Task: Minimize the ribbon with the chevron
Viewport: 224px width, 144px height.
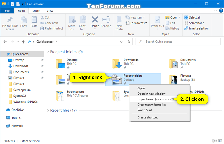Action: [x=215, y=10]
